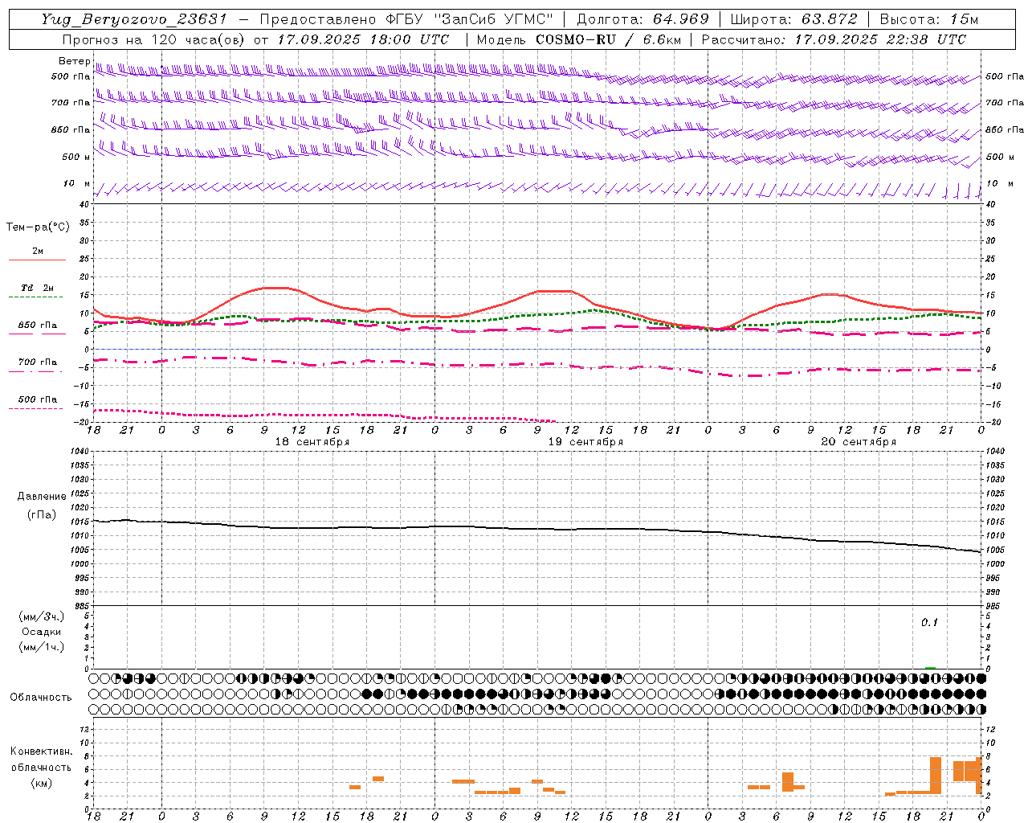Select the text Предоставлено ФГБУ "ЗапСиб УГМС"

[406, 19]
